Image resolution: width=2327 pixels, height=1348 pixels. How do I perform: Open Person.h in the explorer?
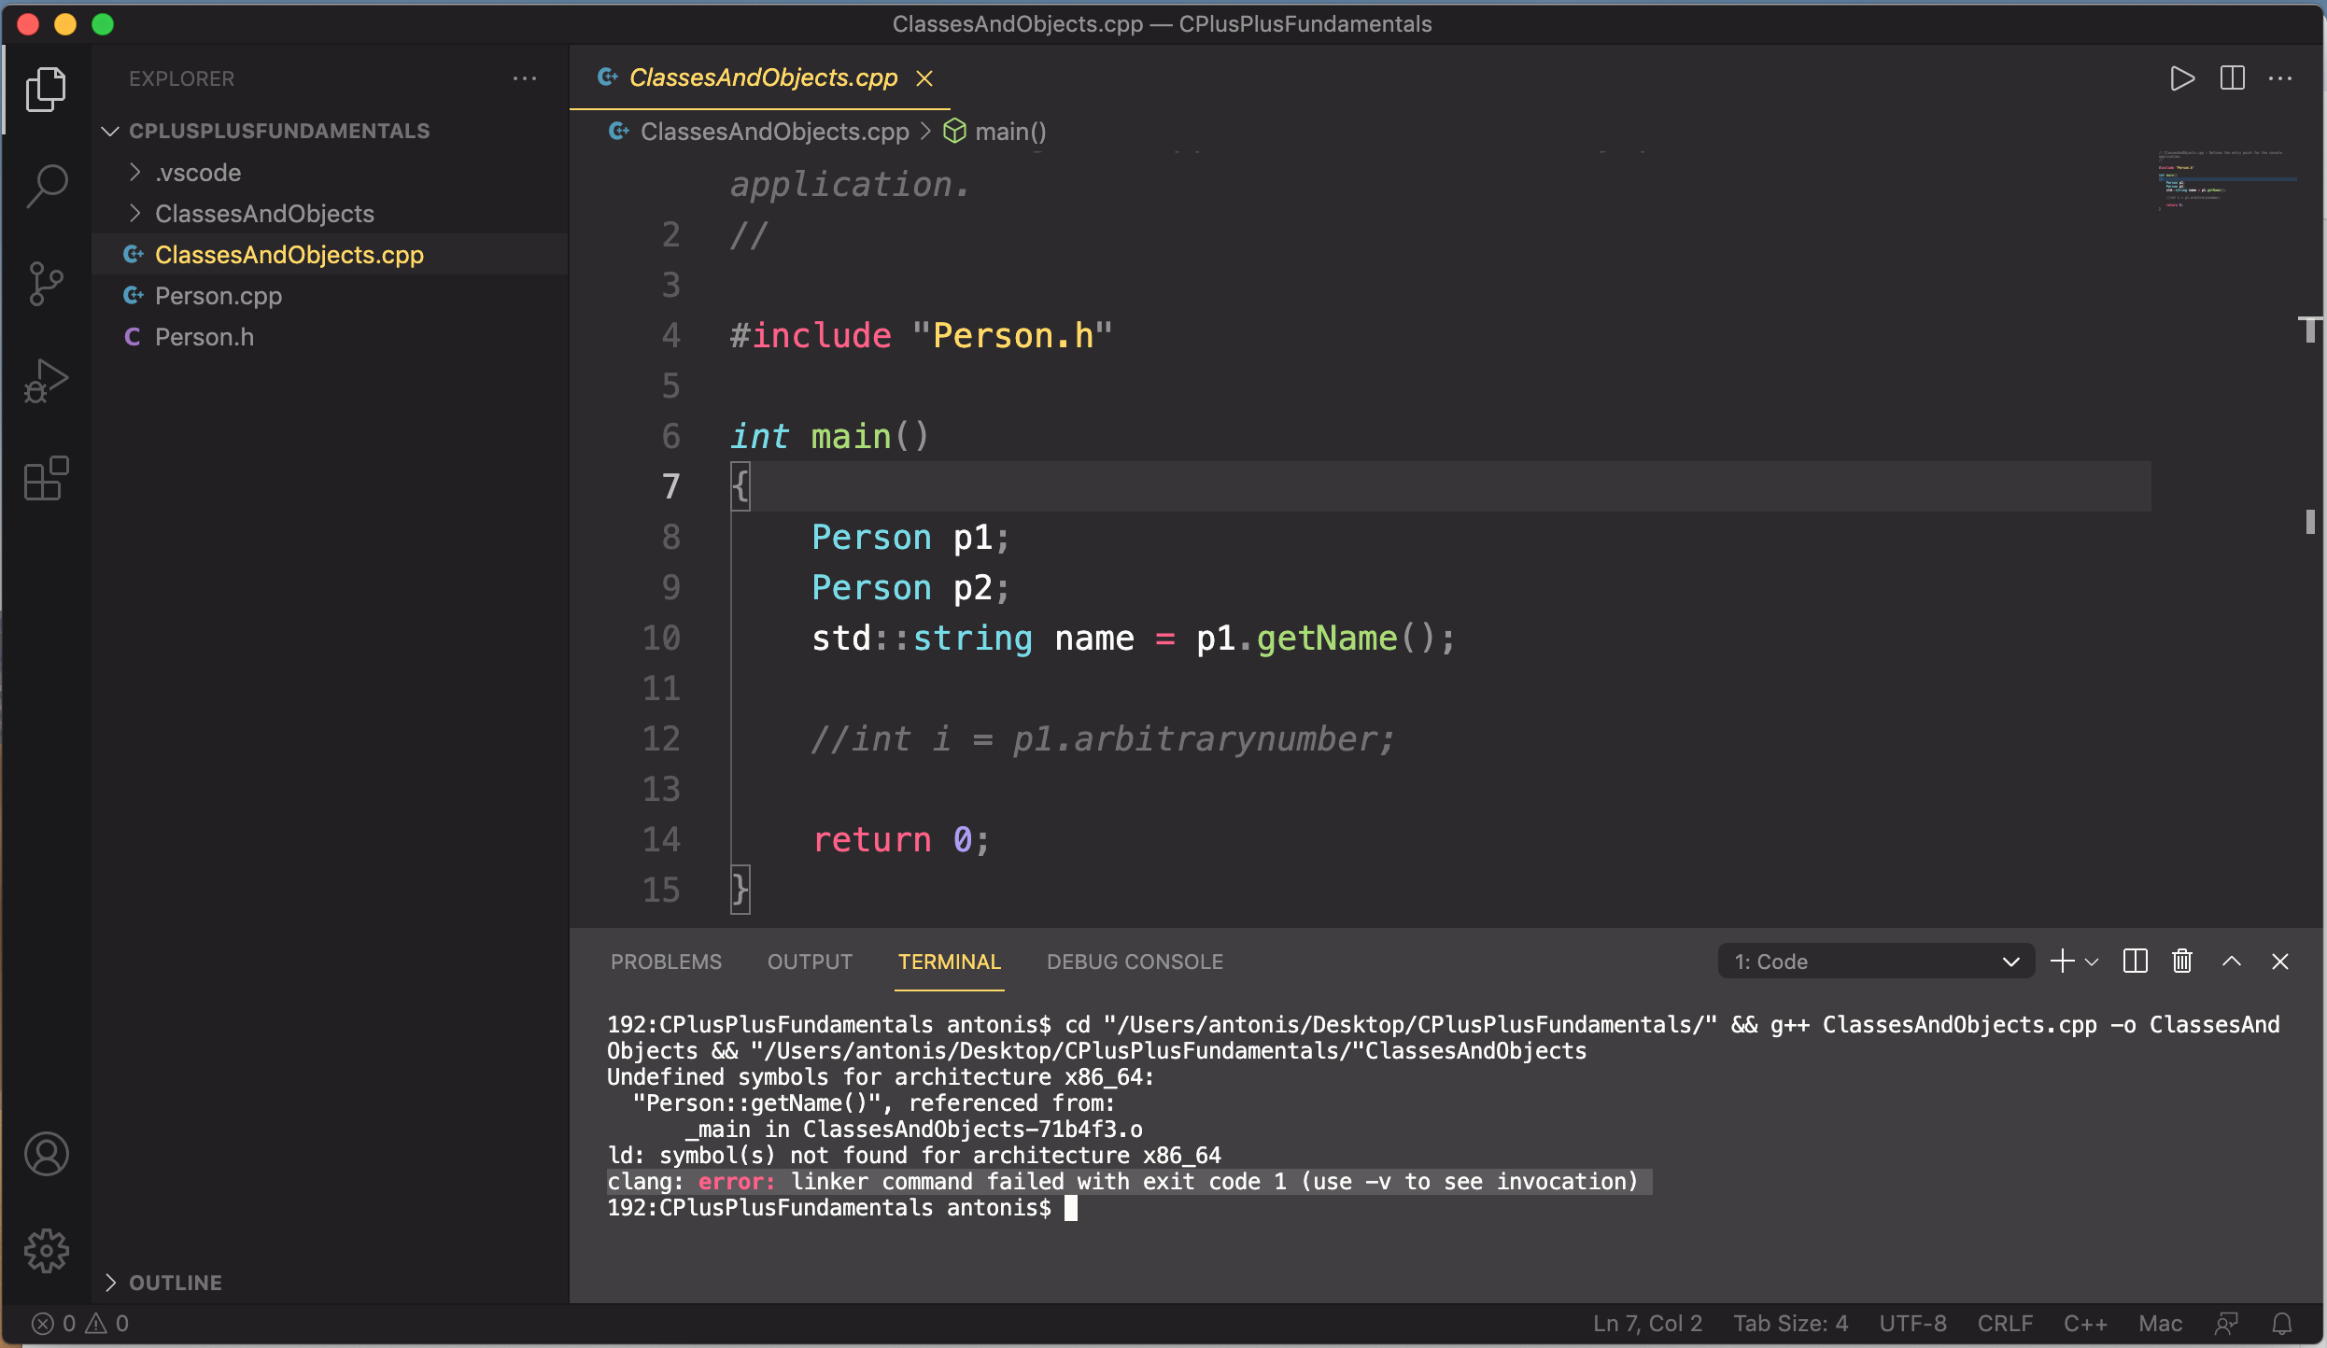(x=204, y=337)
